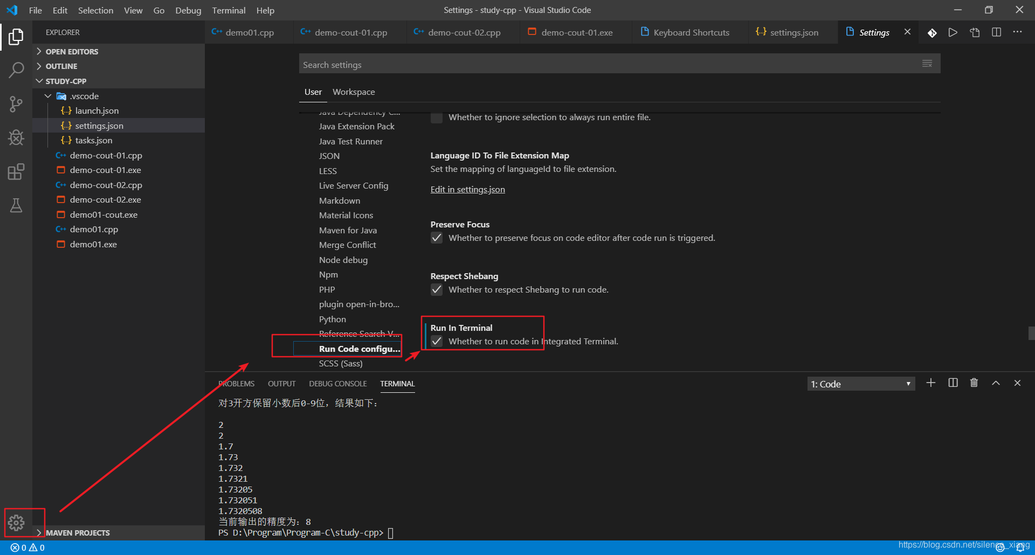Select Material Icons in settings list
Viewport: 1035px width, 555px height.
[x=346, y=216]
